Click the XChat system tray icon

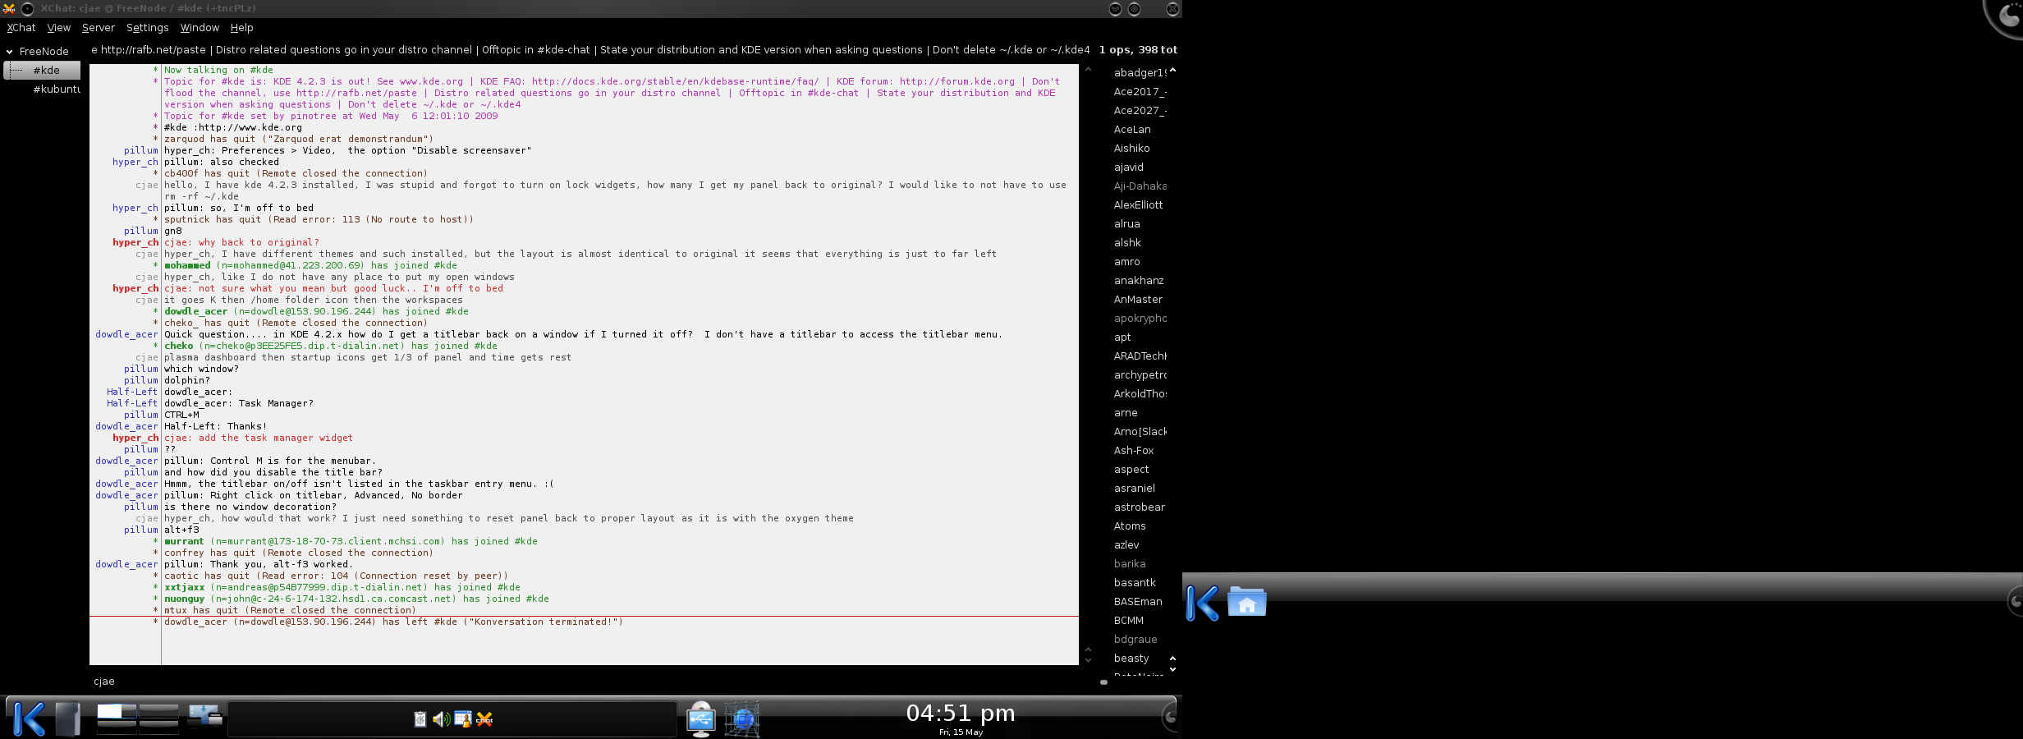point(485,719)
